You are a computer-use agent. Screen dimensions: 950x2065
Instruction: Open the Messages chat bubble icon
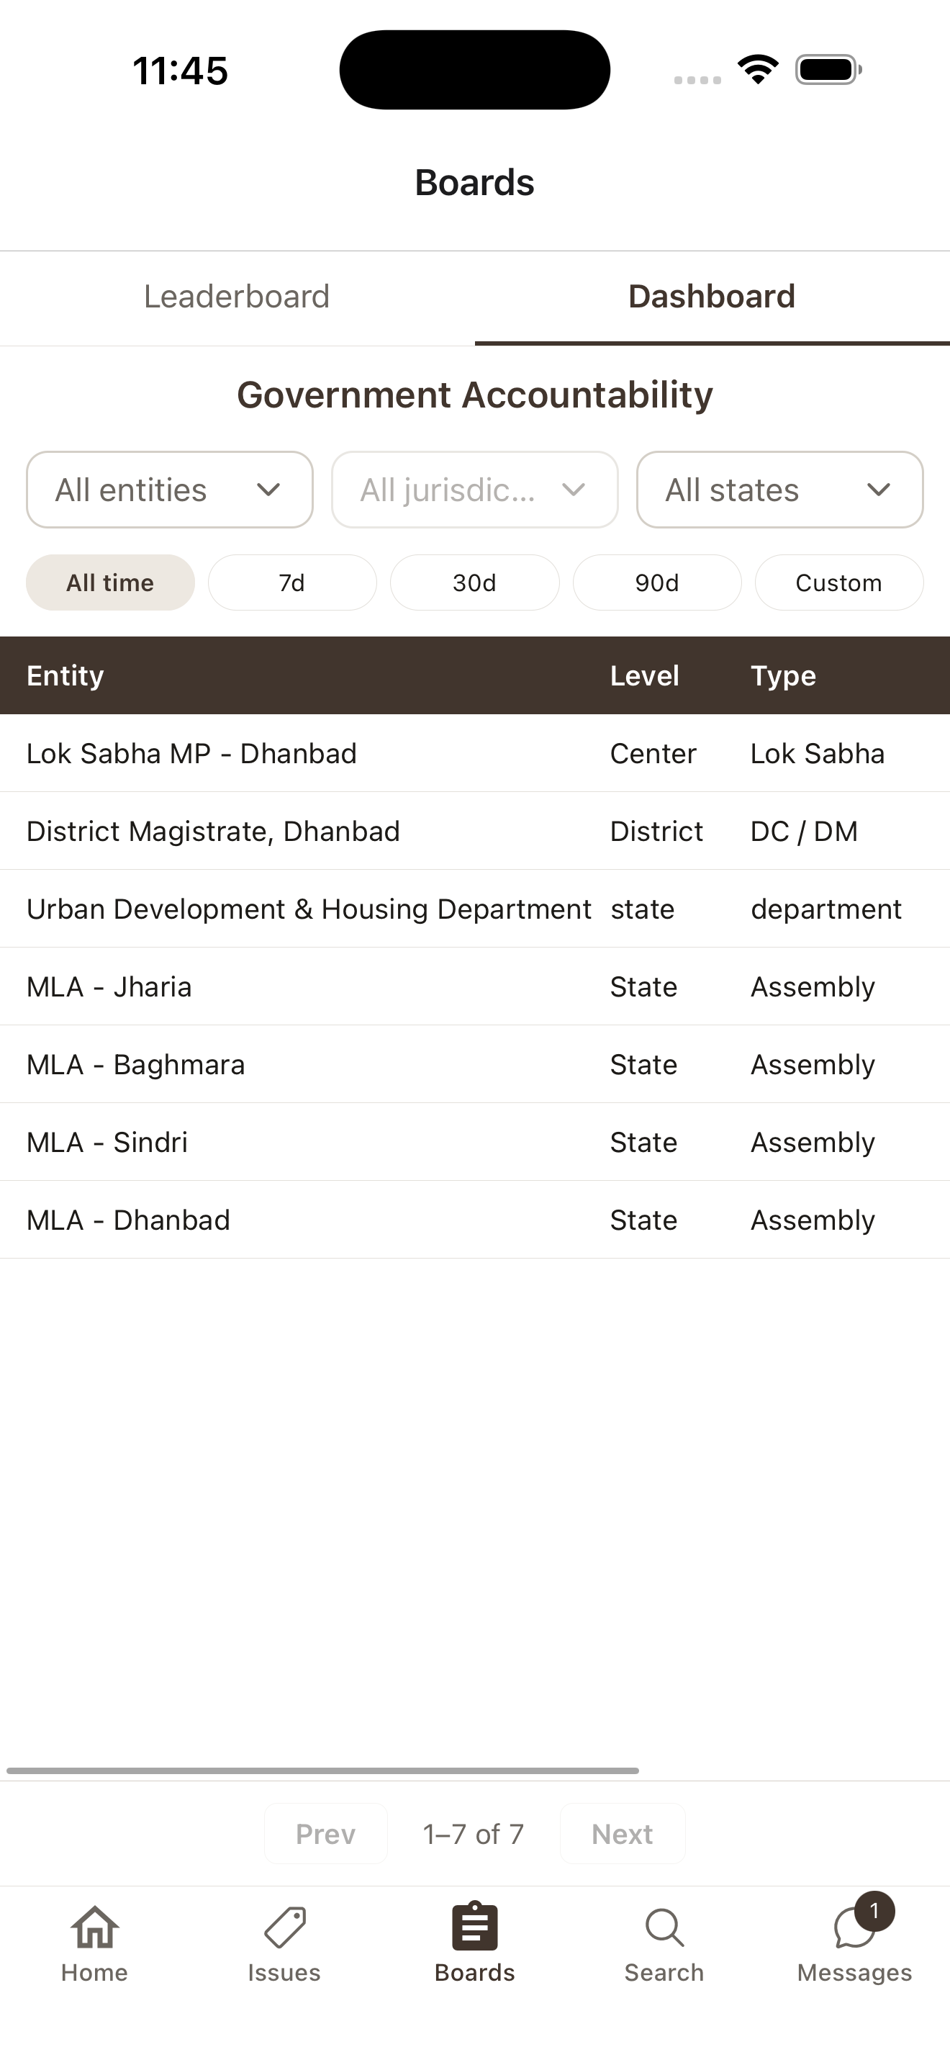pos(854,1928)
